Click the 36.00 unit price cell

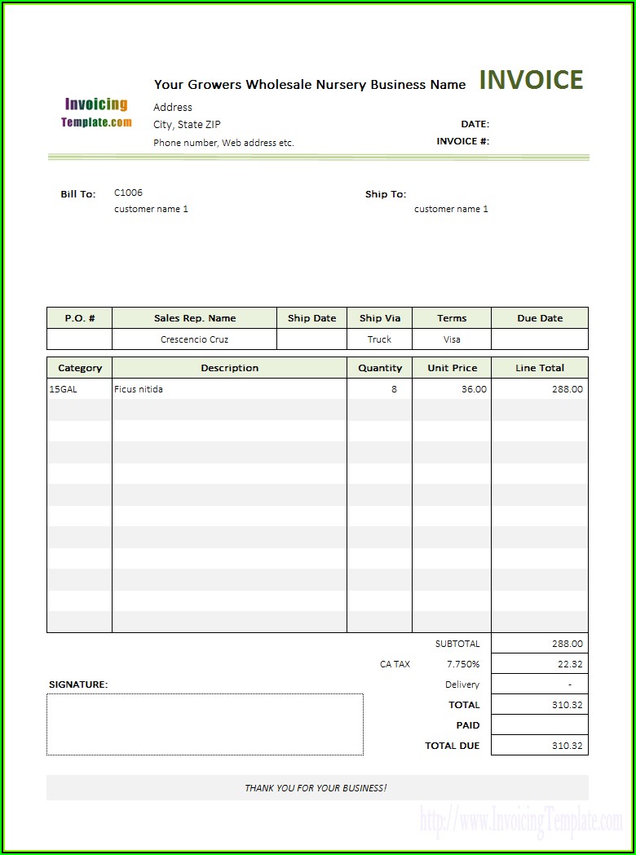tap(452, 389)
